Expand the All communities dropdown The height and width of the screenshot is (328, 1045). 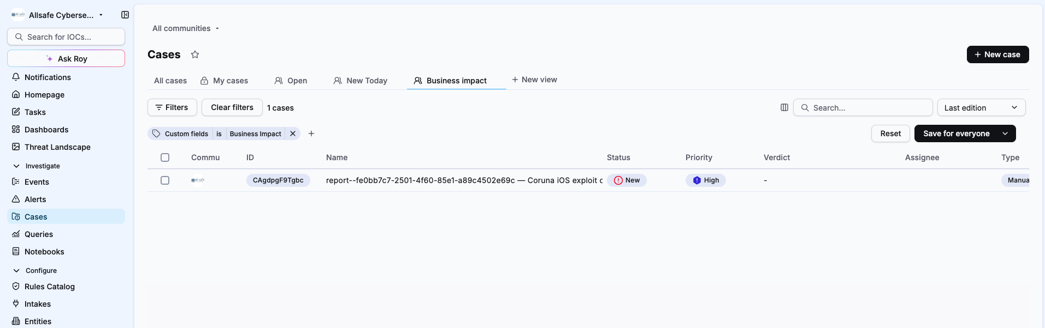pos(186,28)
